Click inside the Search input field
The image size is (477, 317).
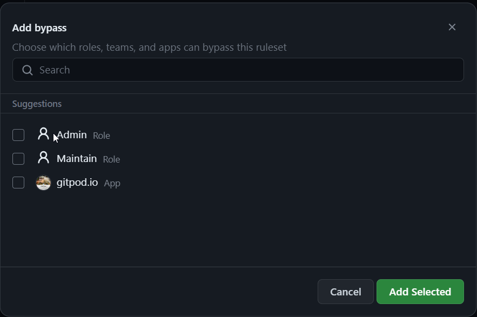(x=162, y=70)
